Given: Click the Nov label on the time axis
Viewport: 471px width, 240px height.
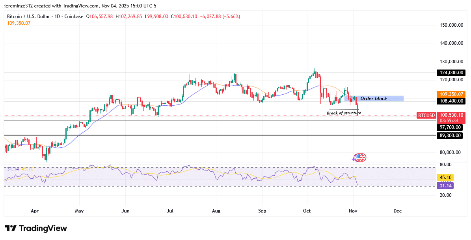Looking at the screenshot, I should (x=353, y=211).
